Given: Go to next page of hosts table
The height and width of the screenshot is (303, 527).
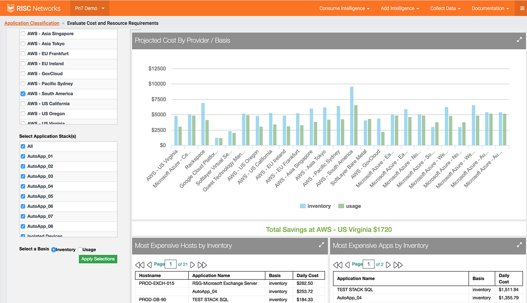Looking at the screenshot, I should [x=192, y=265].
